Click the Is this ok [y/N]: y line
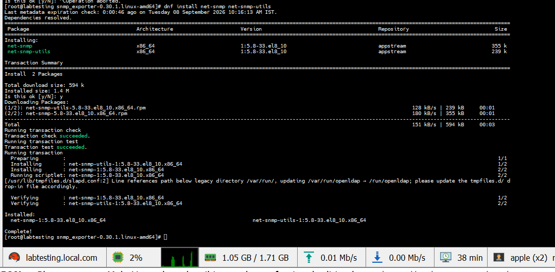This screenshot has height=272, width=555. (x=34, y=97)
